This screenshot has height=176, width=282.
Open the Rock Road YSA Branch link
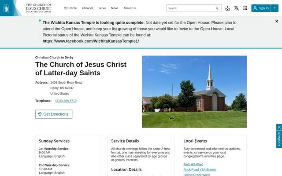[x=200, y=170]
